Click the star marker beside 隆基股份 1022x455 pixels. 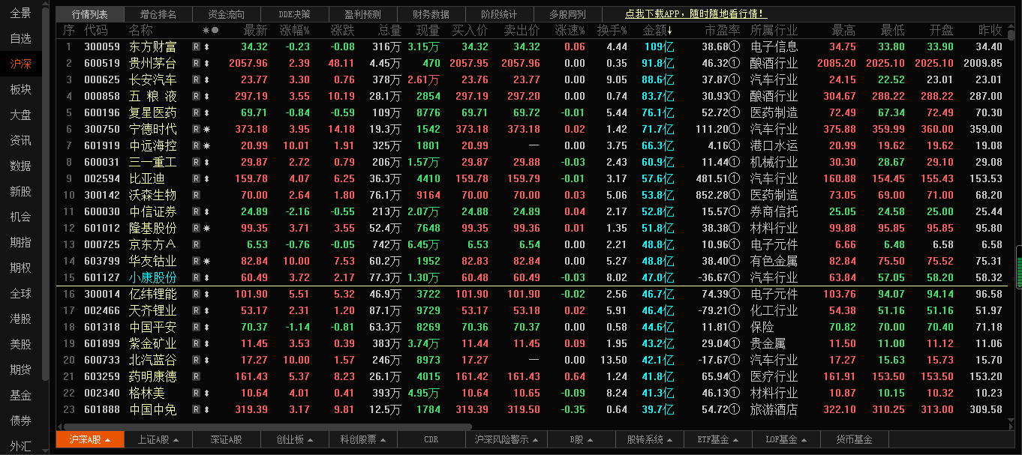point(206,228)
